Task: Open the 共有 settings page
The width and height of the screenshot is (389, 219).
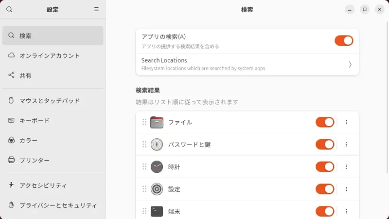Action: (53, 75)
